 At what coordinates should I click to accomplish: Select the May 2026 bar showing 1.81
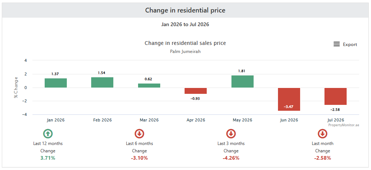[243, 82]
